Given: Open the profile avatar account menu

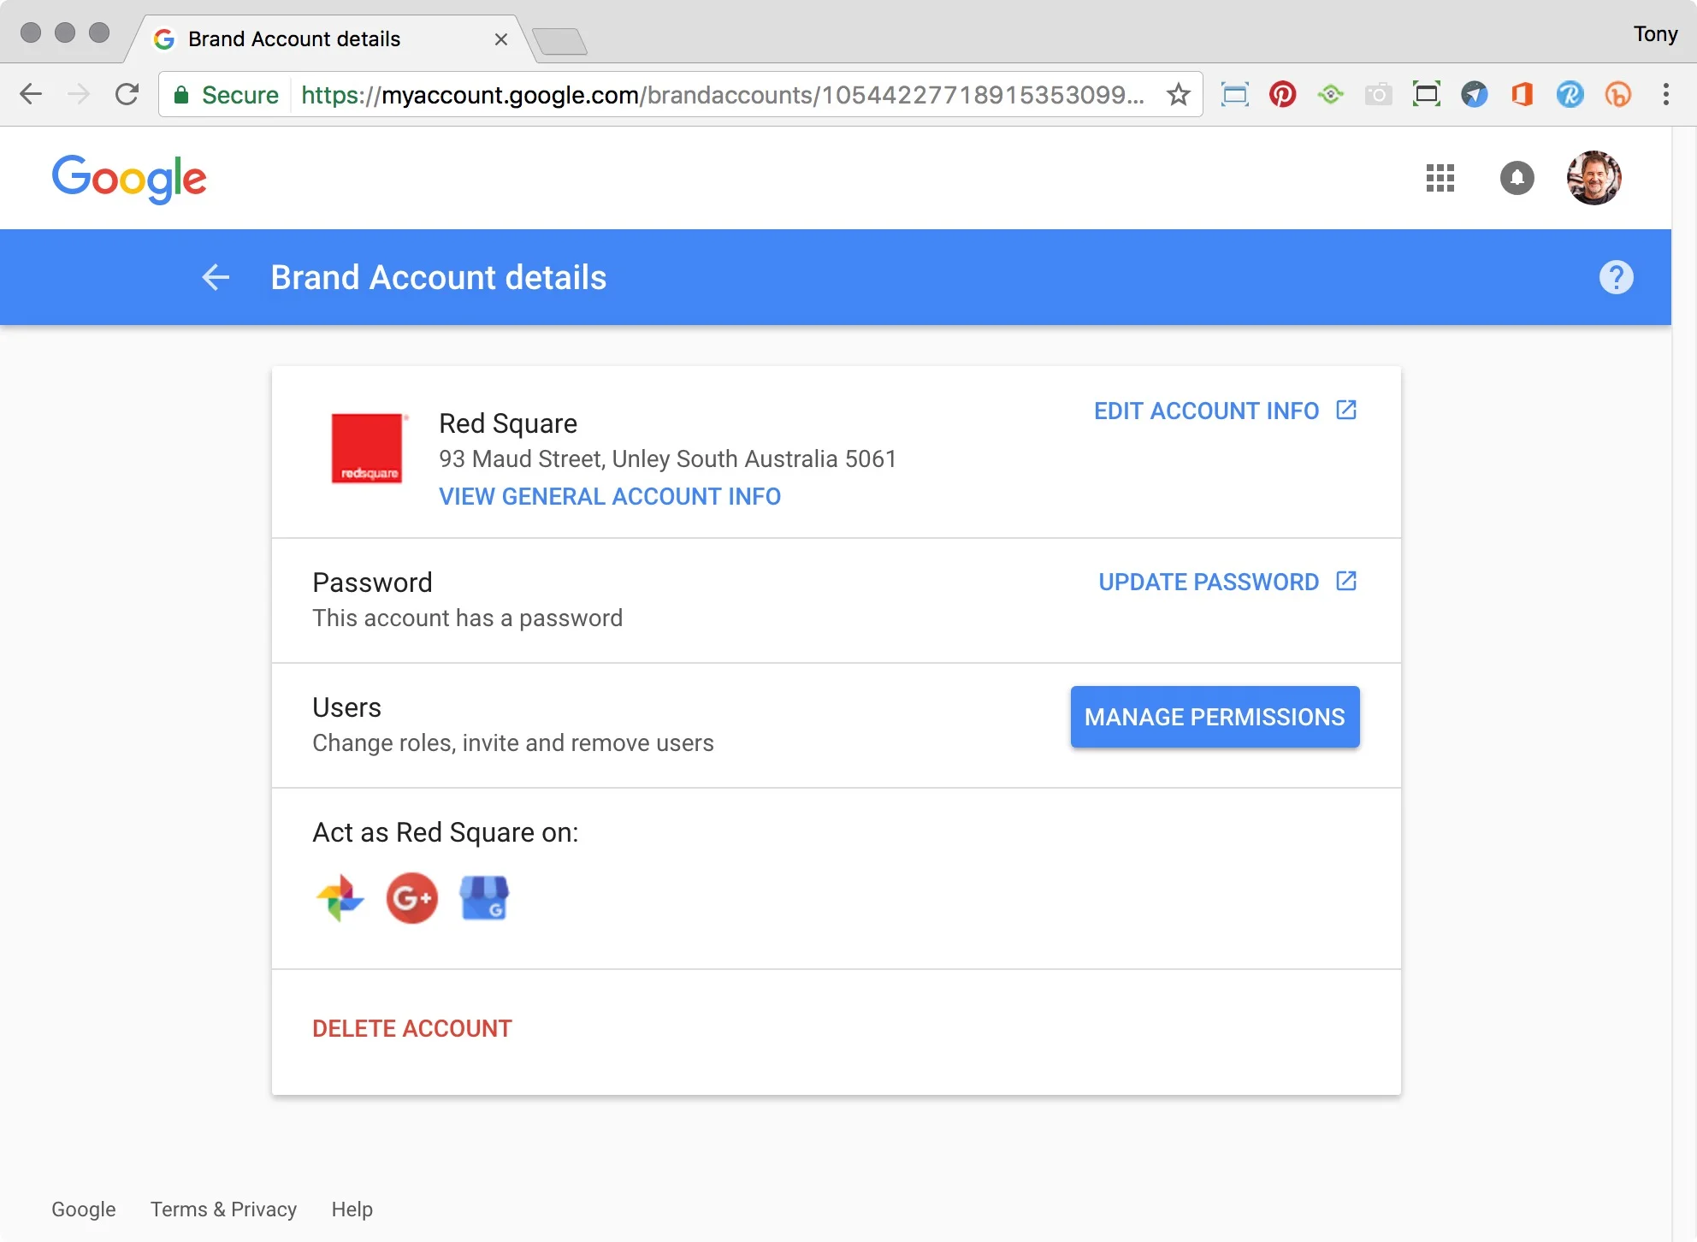Looking at the screenshot, I should [x=1594, y=178].
